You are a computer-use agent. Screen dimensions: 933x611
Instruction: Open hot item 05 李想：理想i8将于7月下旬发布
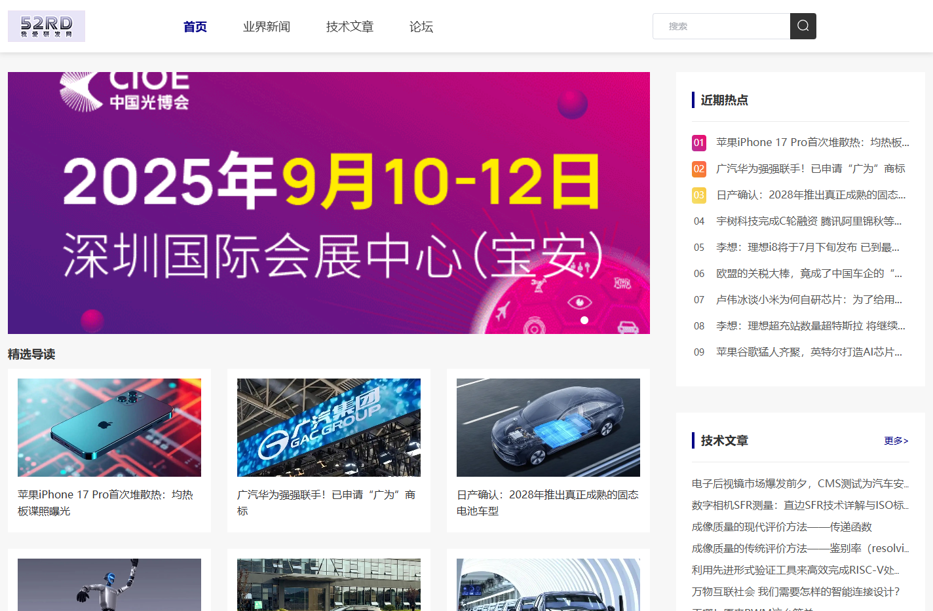pyautogui.click(x=808, y=247)
